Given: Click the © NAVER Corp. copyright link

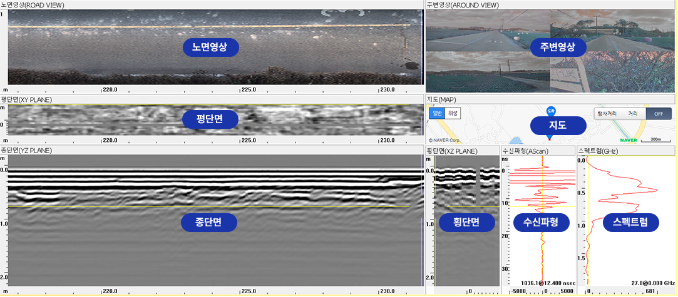Looking at the screenshot, I should [444, 140].
